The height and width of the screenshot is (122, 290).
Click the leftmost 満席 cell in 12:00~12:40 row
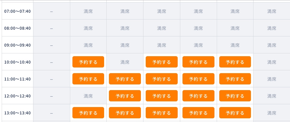(88, 96)
